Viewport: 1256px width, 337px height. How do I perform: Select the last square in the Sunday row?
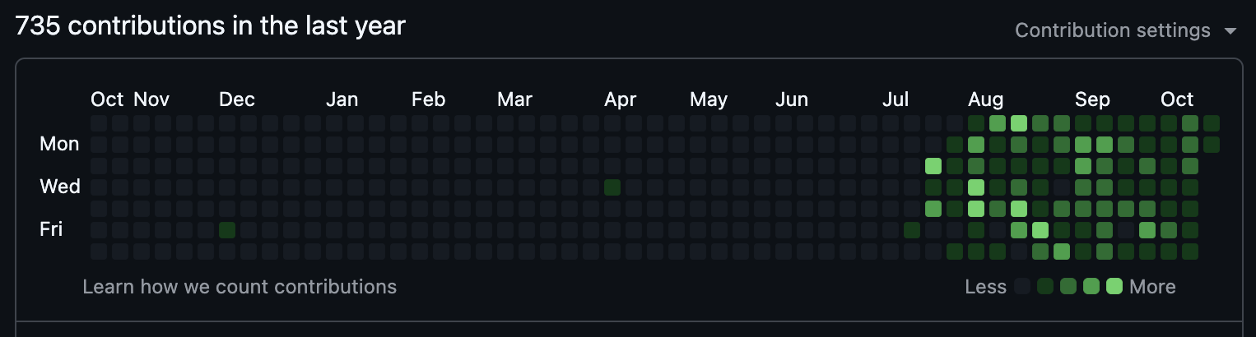[x=1212, y=123]
